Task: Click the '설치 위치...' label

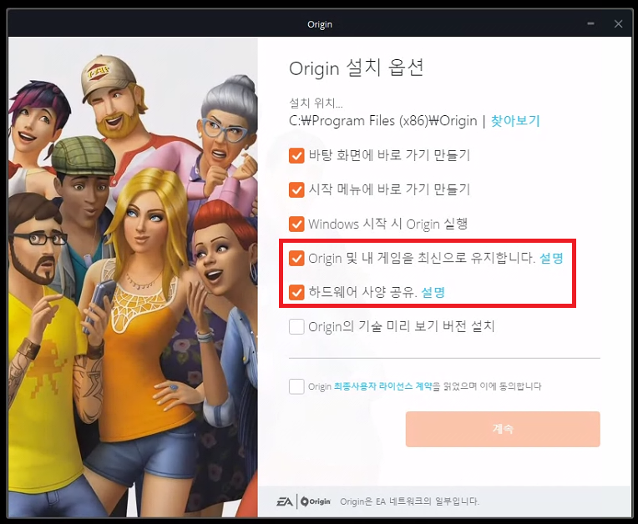Action: pos(316,103)
